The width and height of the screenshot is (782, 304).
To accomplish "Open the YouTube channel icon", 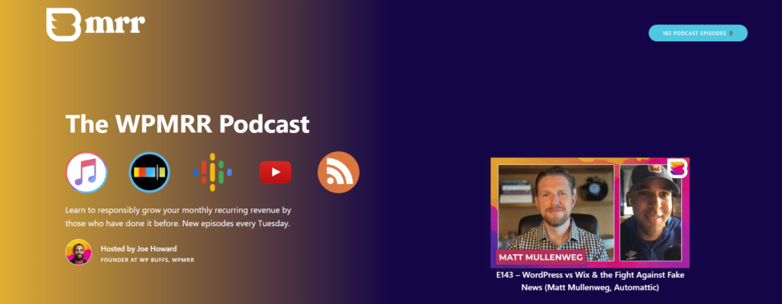I will (x=275, y=172).
